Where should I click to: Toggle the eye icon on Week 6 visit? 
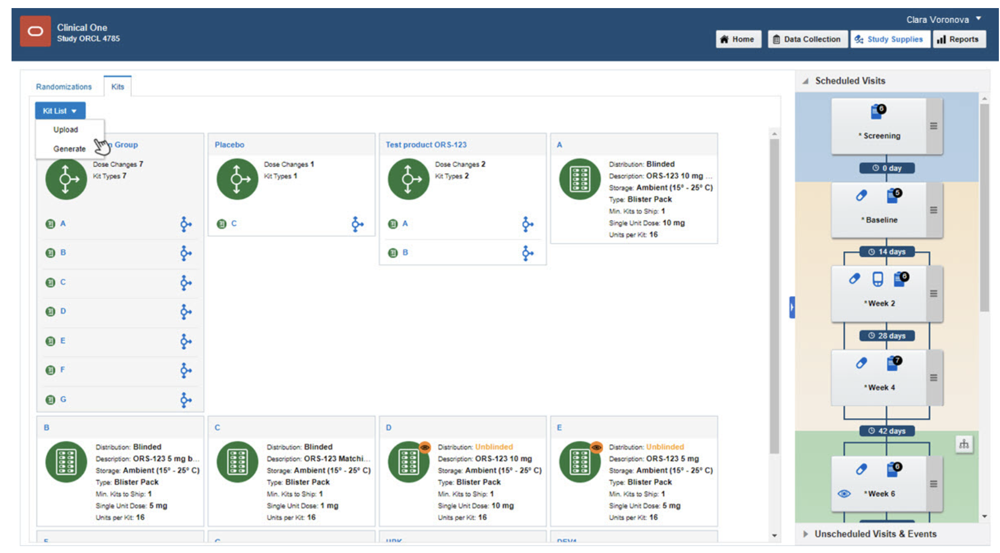click(844, 494)
